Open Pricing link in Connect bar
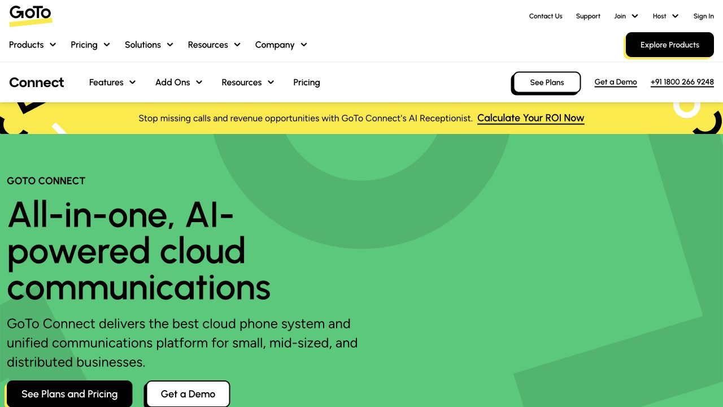 307,83
